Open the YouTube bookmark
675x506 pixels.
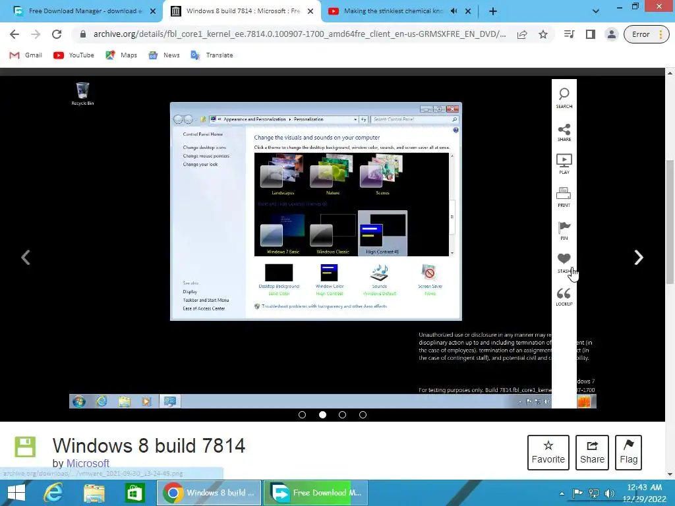point(74,55)
